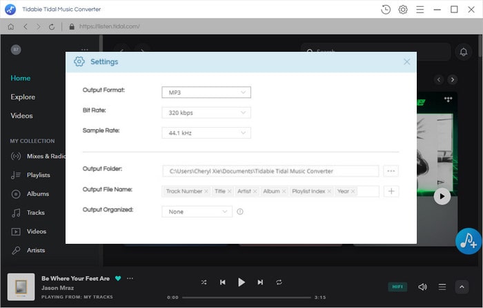Open settings gear in title bar
Viewport: 483px width, 308px height.
pos(403,10)
